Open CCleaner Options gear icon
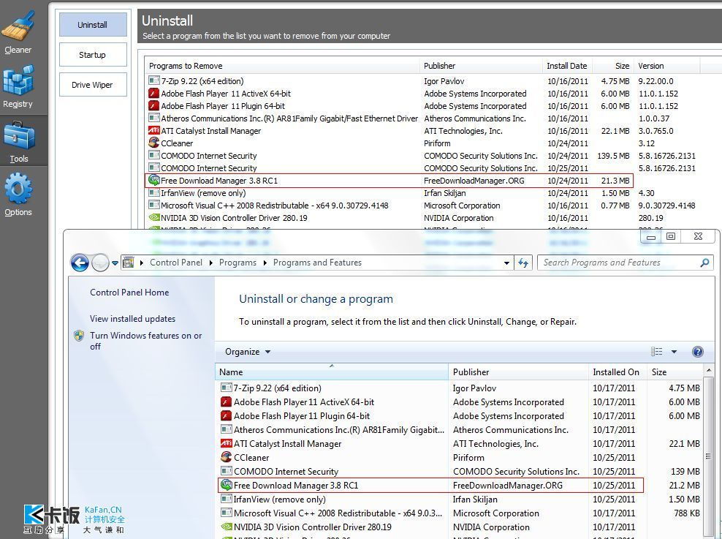The image size is (722, 539). click(18, 188)
